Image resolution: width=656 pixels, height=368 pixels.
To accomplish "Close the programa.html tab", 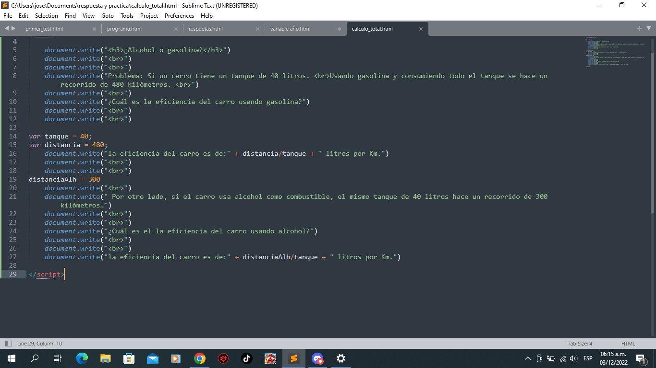I will click(176, 29).
